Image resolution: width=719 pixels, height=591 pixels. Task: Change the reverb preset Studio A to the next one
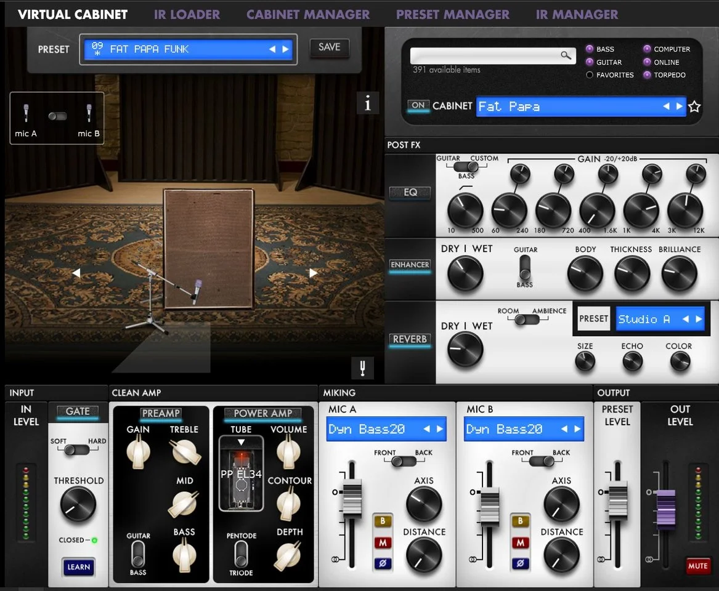[x=698, y=319]
